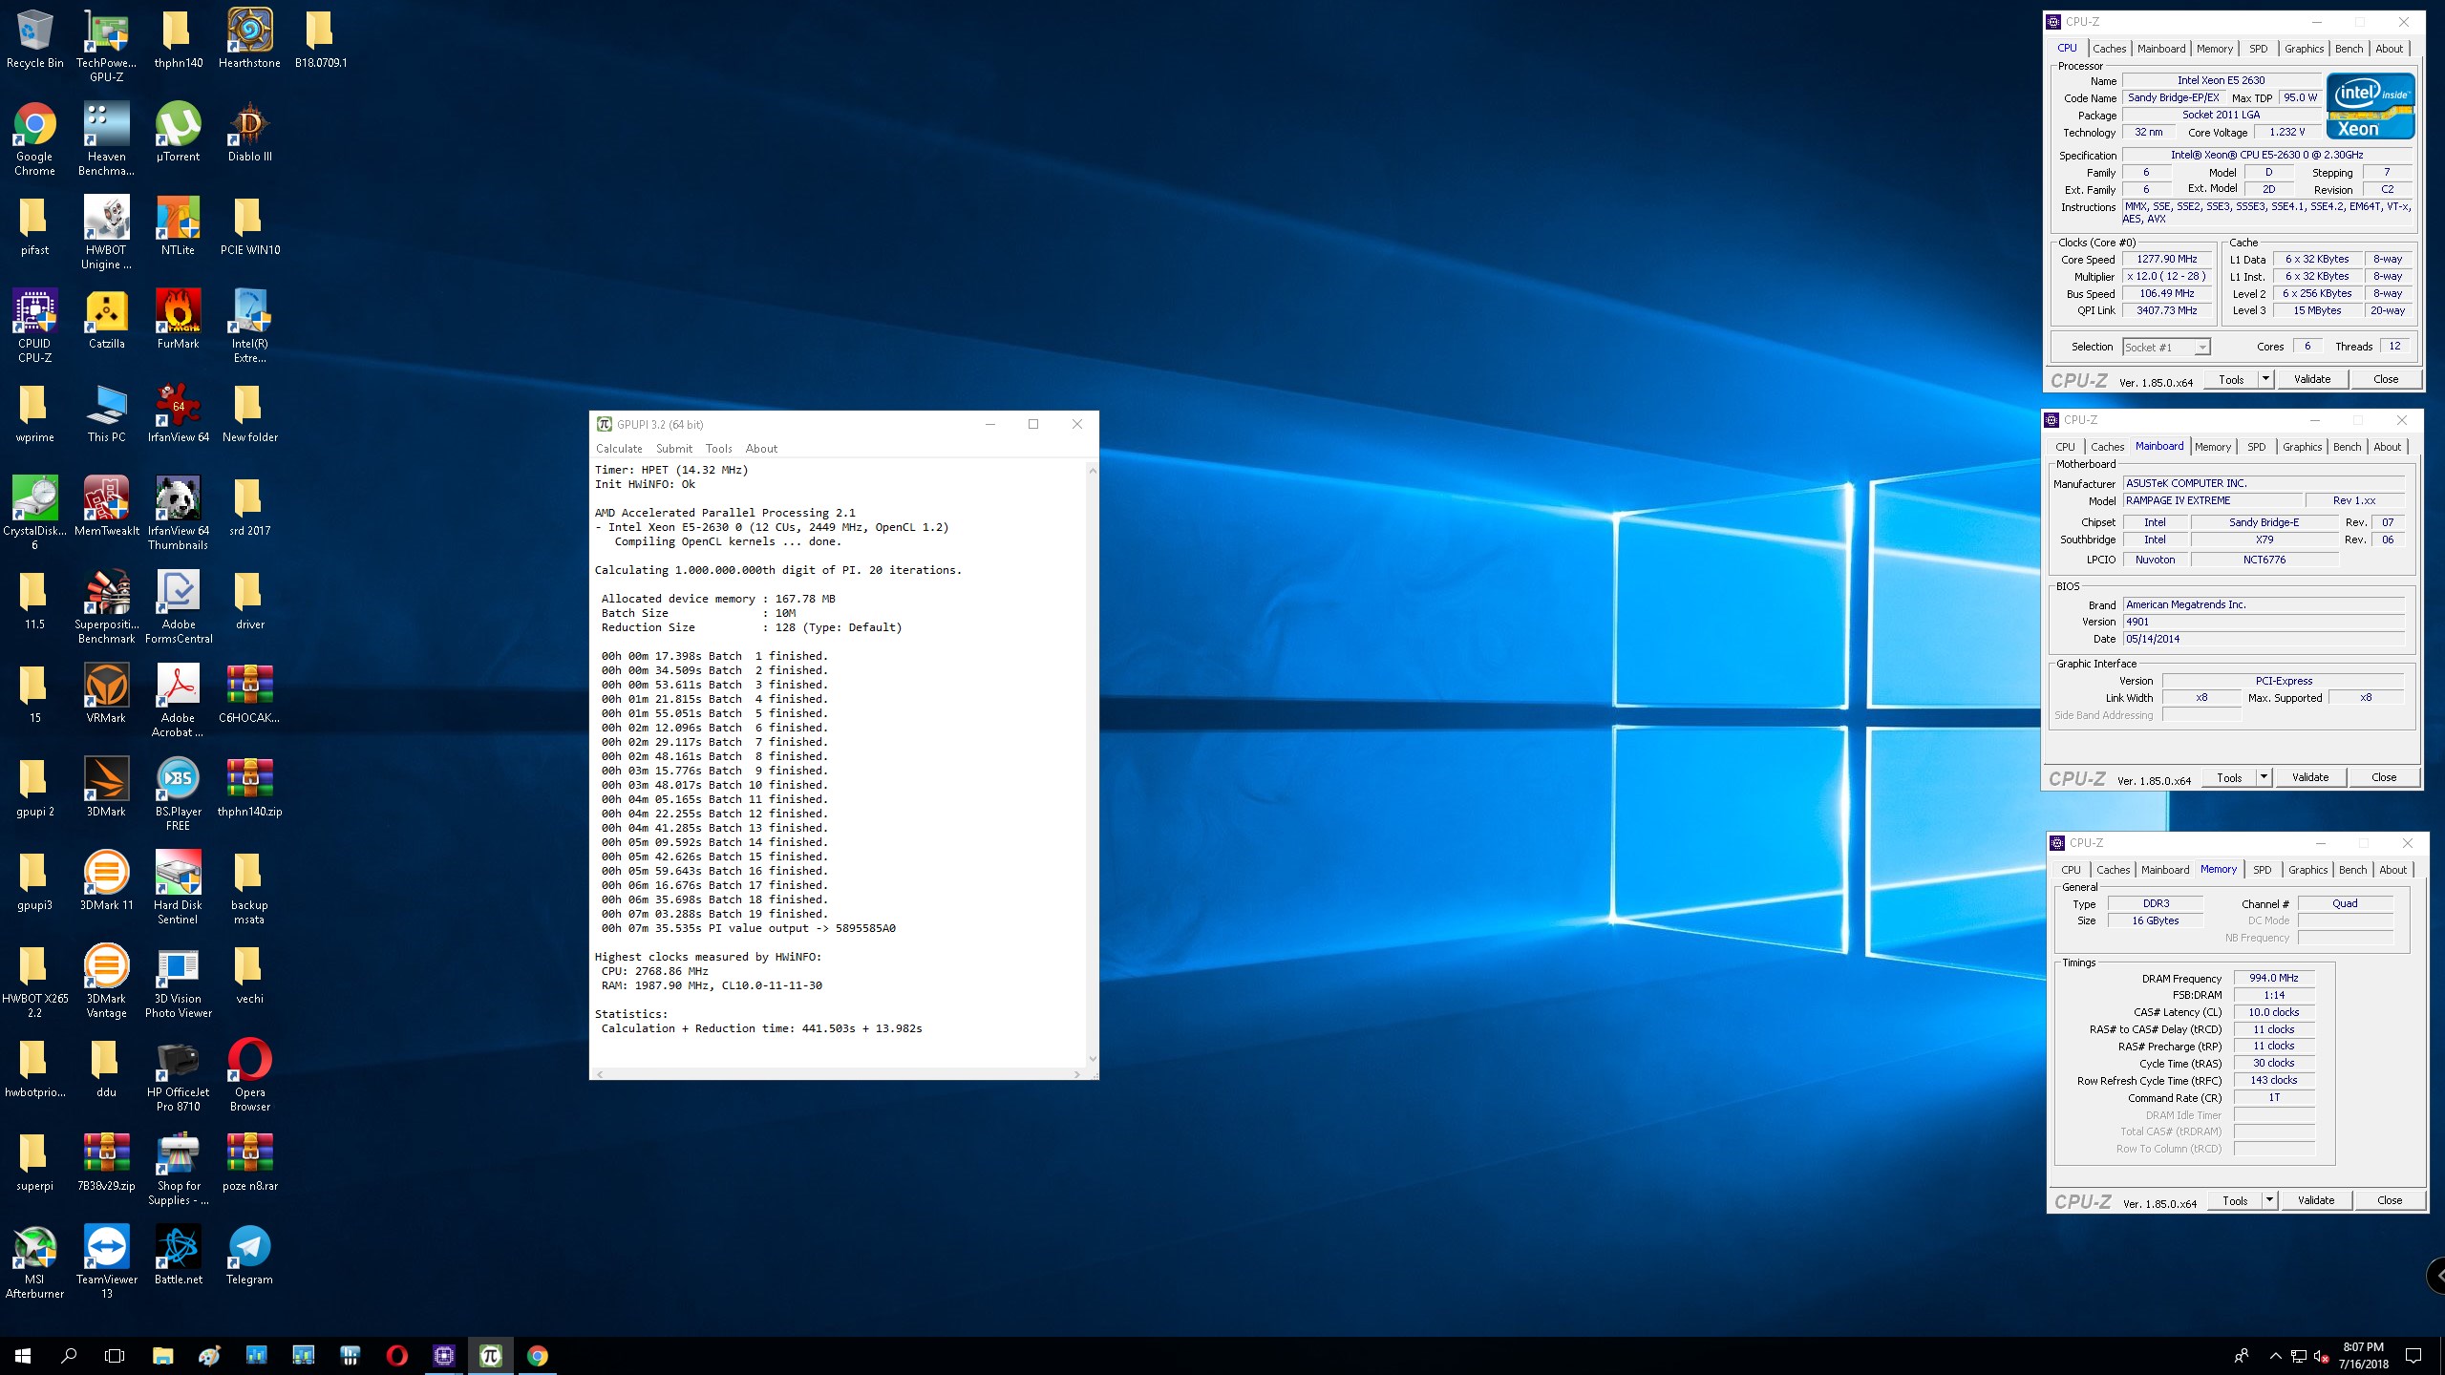Viewport: 2445px width, 1375px height.
Task: Select the Catzilla desktop icon
Action: coord(106,319)
